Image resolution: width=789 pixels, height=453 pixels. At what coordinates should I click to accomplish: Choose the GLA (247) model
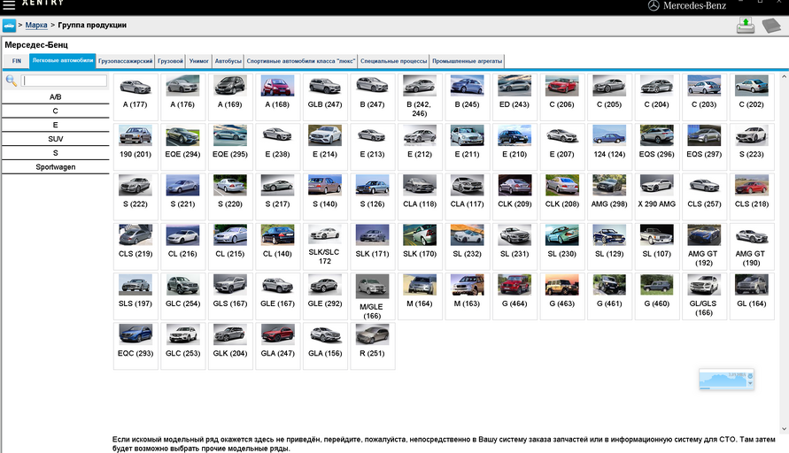coord(277,346)
